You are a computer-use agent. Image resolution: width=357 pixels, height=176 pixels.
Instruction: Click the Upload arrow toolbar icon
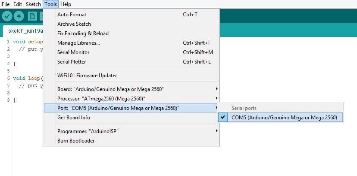point(19,16)
